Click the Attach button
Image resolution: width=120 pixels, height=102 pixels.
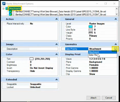[x=93, y=98]
